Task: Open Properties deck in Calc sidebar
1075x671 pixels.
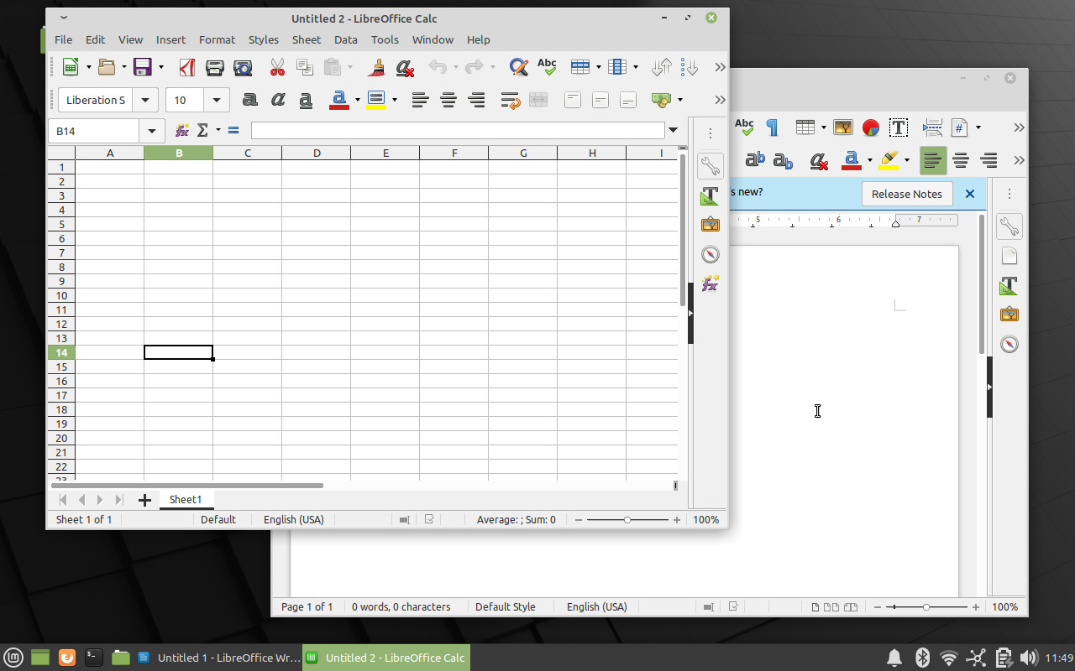Action: [x=711, y=165]
